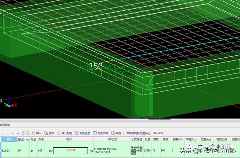Expand the 其他 (Other) dropdown arrow
Image resolution: width=240 pixels, height=158 pixels.
[x=123, y=134]
